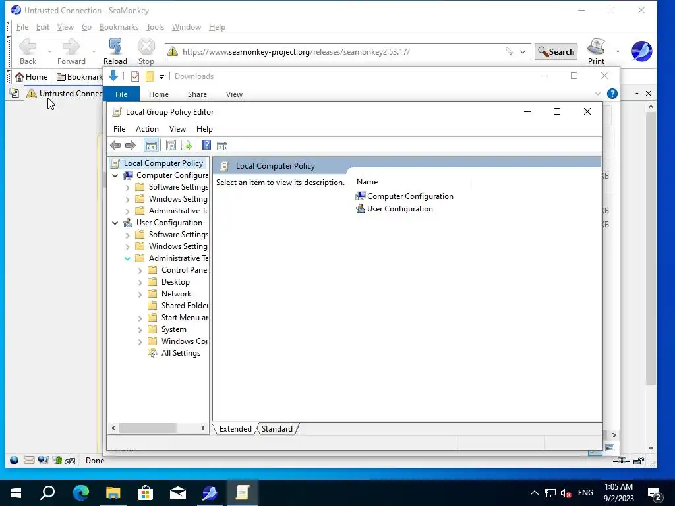Open Mail & Newsgroups status bar icon
Viewport: 675px width, 506px height.
29,460
